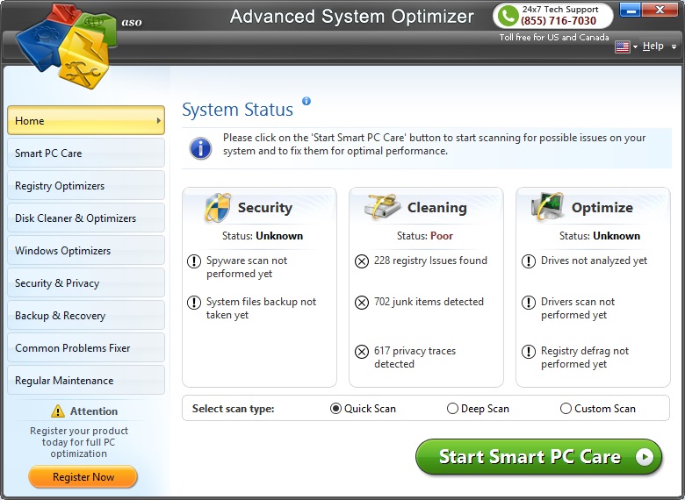This screenshot has width=685, height=500.
Task: Click the X icon beside 617 privacy traces
Action: click(361, 351)
